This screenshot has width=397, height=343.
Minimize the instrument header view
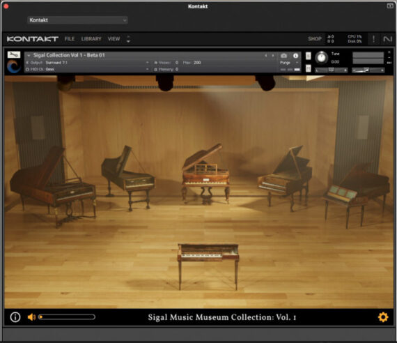pos(389,58)
